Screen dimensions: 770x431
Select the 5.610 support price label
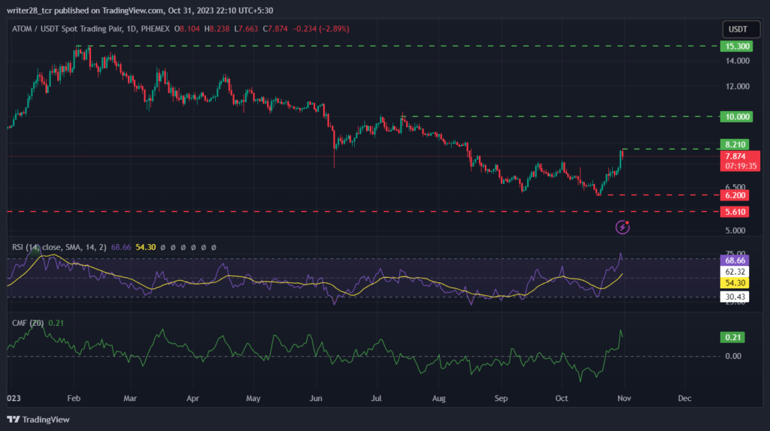point(735,212)
